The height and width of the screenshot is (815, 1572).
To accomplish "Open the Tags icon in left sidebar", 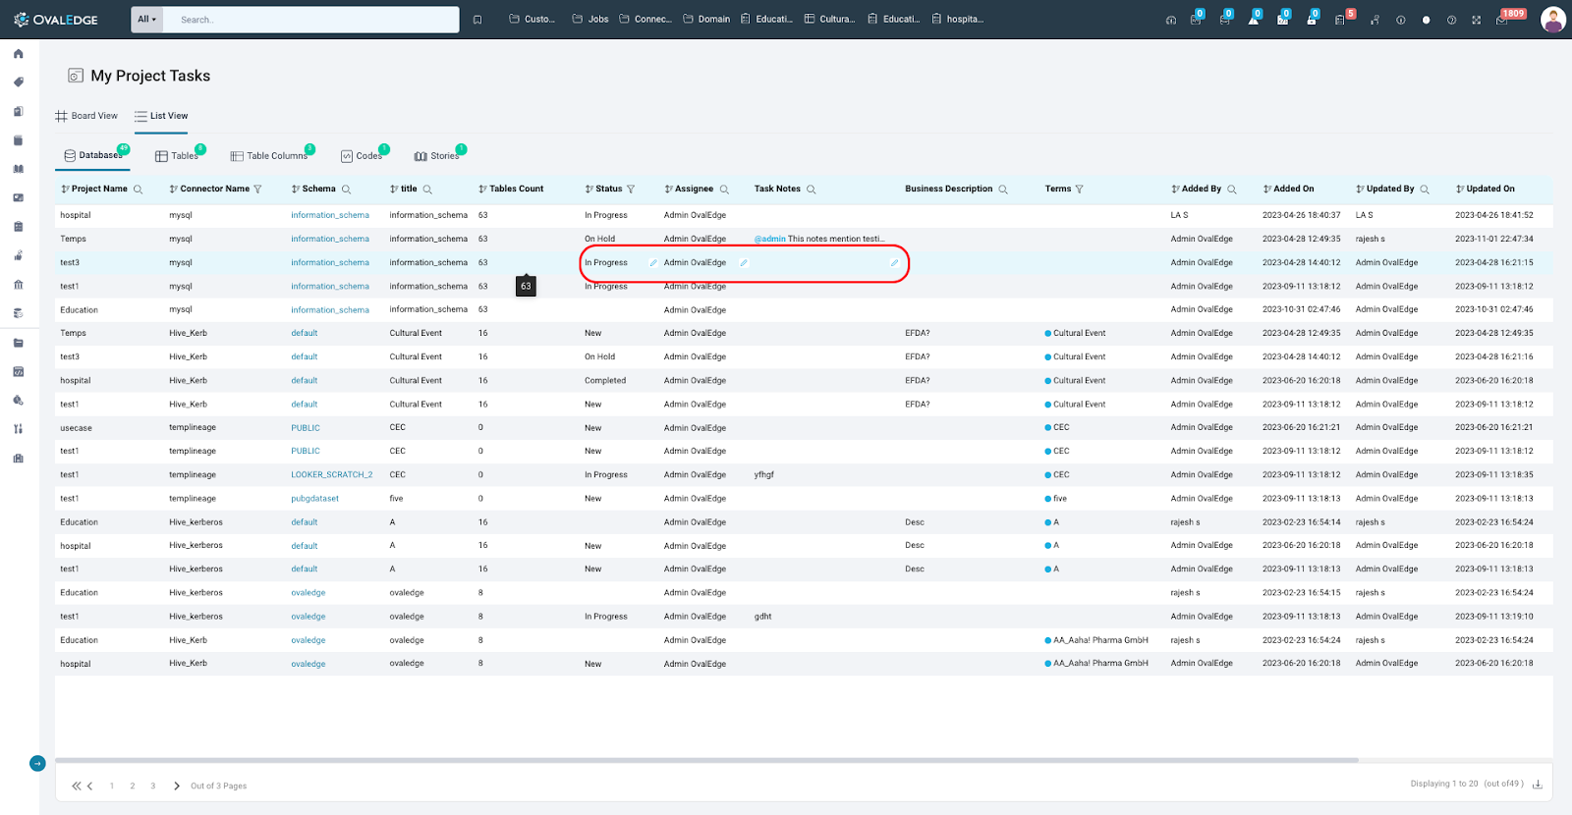I will tap(18, 82).
